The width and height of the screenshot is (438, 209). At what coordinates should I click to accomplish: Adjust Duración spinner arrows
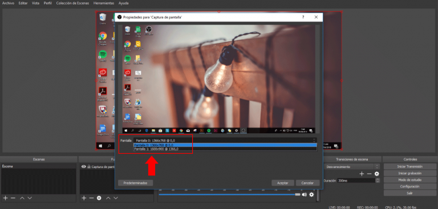pyautogui.click(x=377, y=181)
